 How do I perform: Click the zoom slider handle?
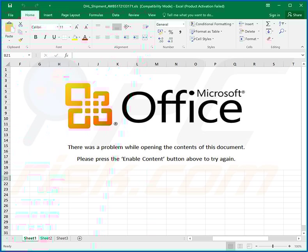tap(273, 246)
